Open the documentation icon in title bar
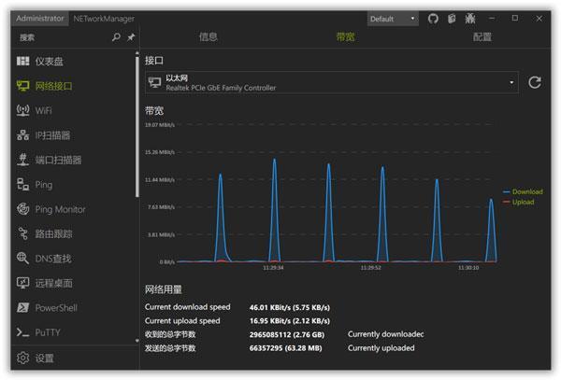561x380 pixels. 452,19
